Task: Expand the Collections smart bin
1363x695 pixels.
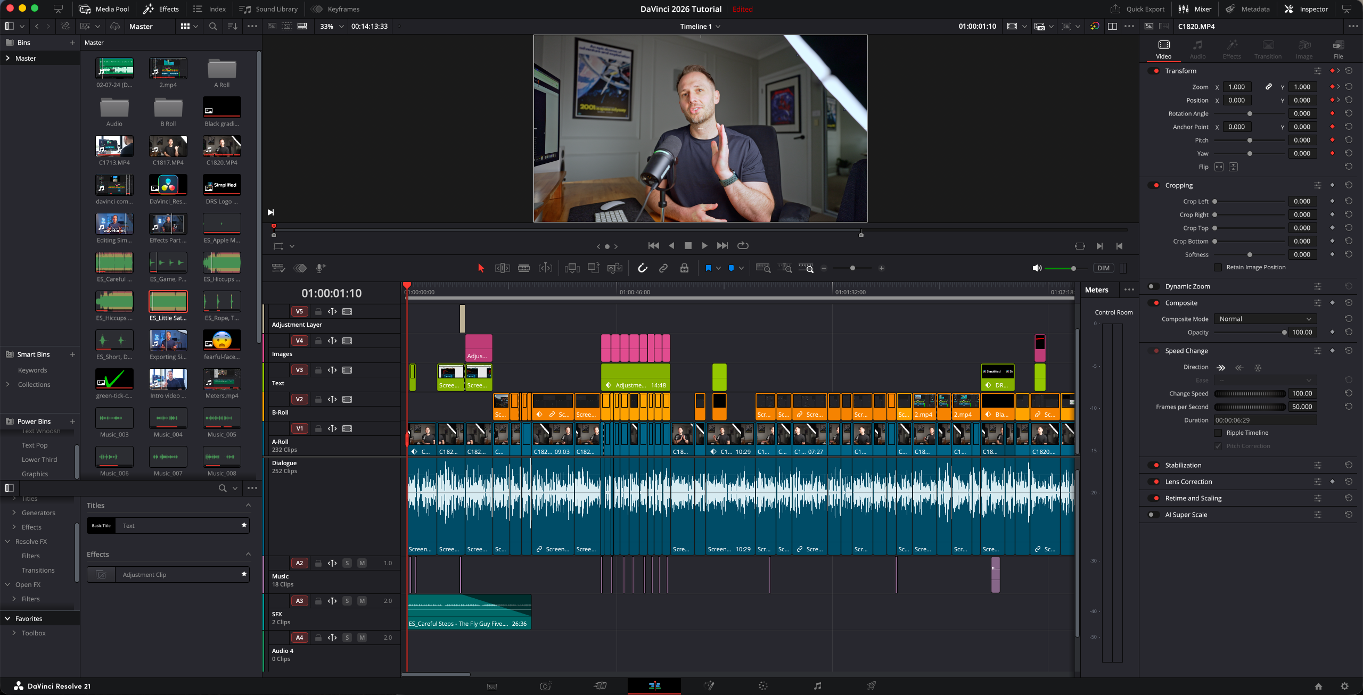Action: click(x=7, y=384)
